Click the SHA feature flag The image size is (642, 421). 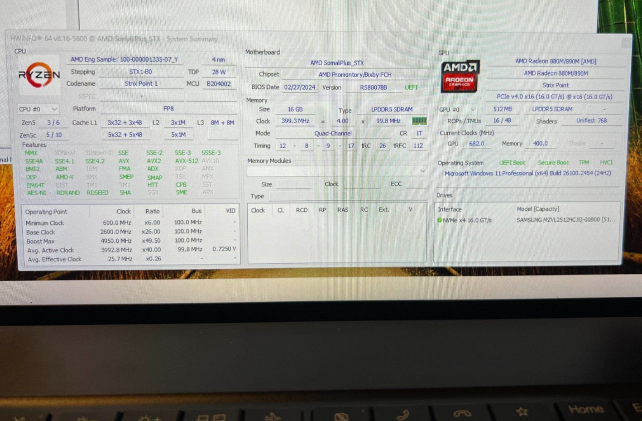(x=125, y=193)
